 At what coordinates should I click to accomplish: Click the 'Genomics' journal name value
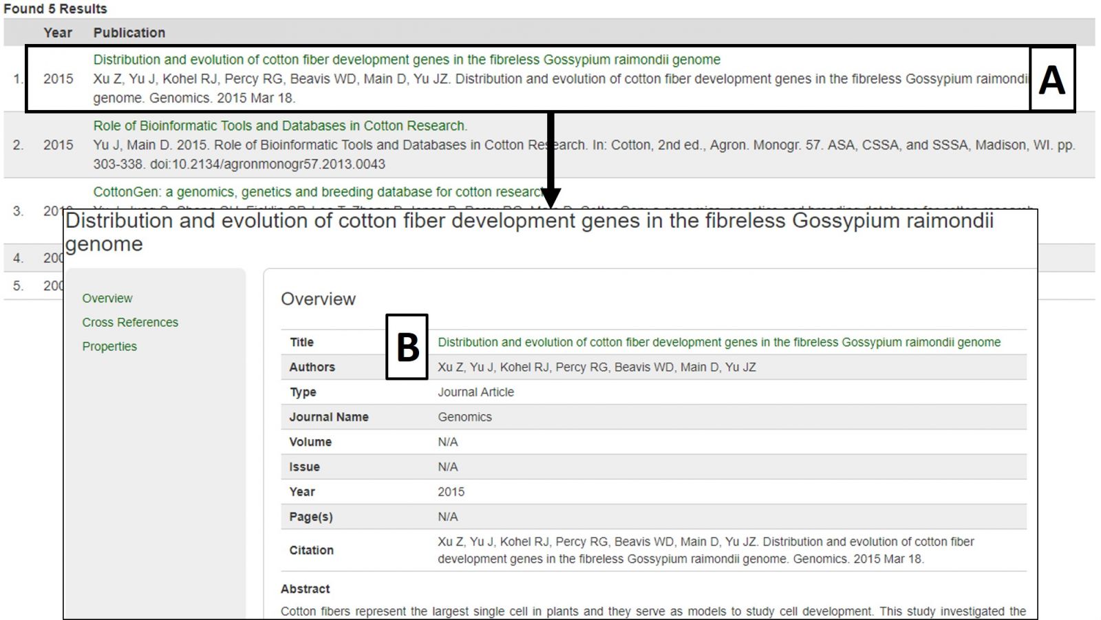[464, 417]
